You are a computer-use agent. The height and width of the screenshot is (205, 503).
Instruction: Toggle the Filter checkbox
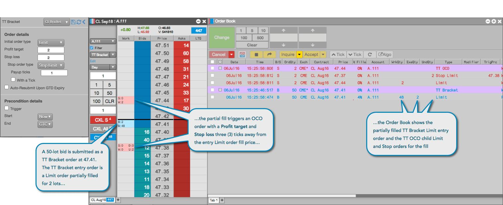(92, 48)
